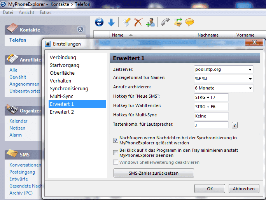Toggle Windows Shellerweiterung deaktivieren checkbox

coord(116,162)
